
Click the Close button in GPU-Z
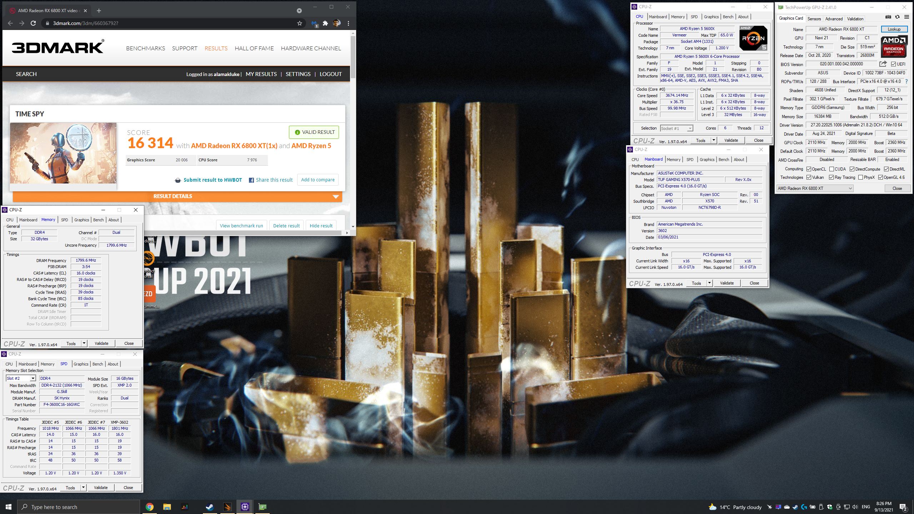tap(897, 188)
